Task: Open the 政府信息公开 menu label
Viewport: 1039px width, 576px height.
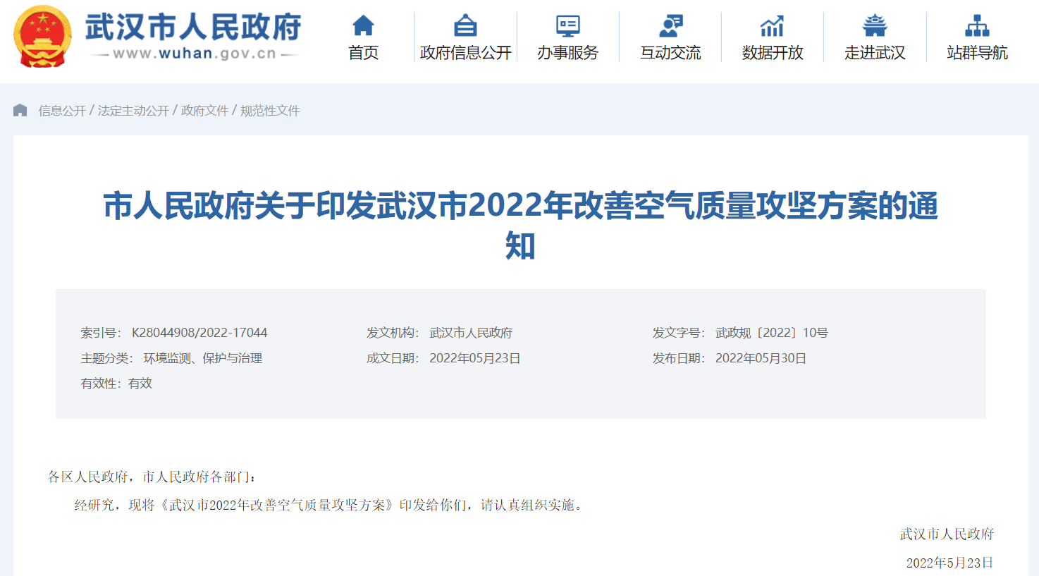Action: pyautogui.click(x=465, y=53)
